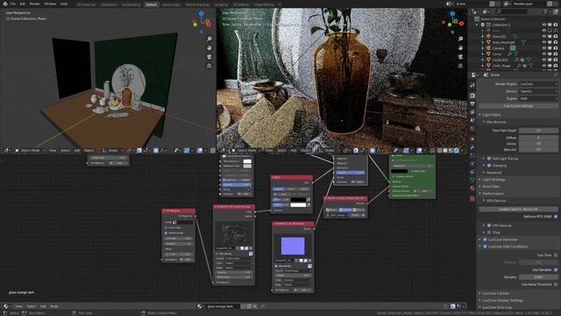Hide Camera object with its eye icon
Screen dimensions: 561x316
coord(543,48)
